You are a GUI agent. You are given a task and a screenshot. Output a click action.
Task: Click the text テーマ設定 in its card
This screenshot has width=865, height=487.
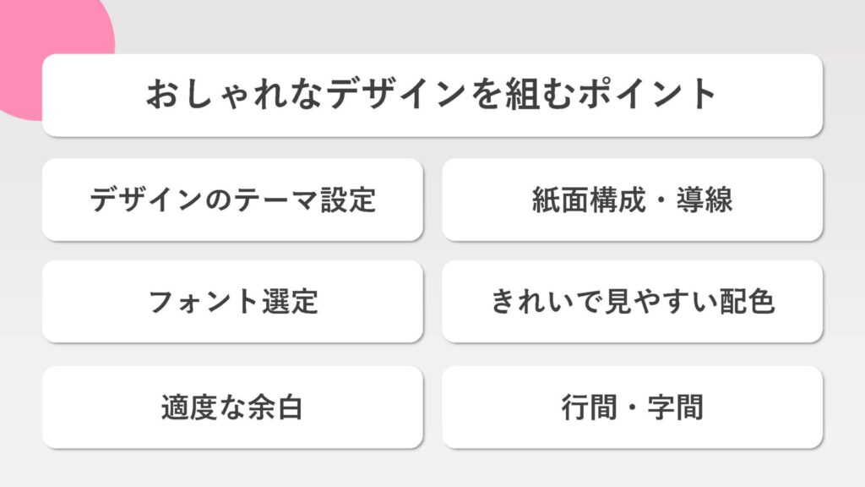pos(305,200)
